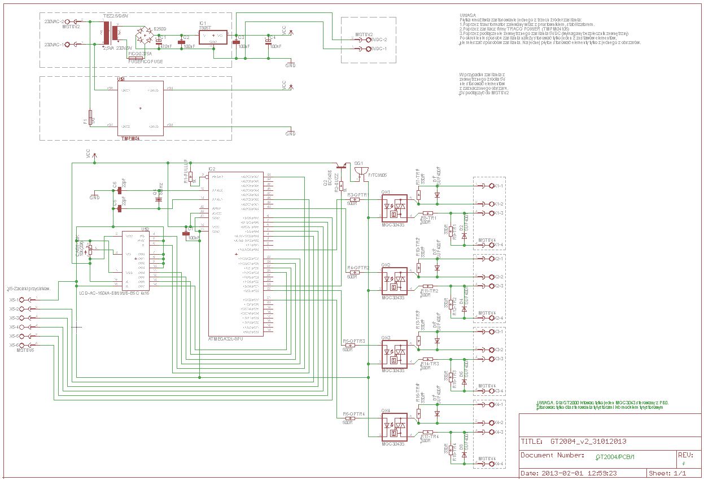Select the LCD-AC-1604A display module
The height and width of the screenshot is (480, 704).
pyautogui.click(x=136, y=258)
